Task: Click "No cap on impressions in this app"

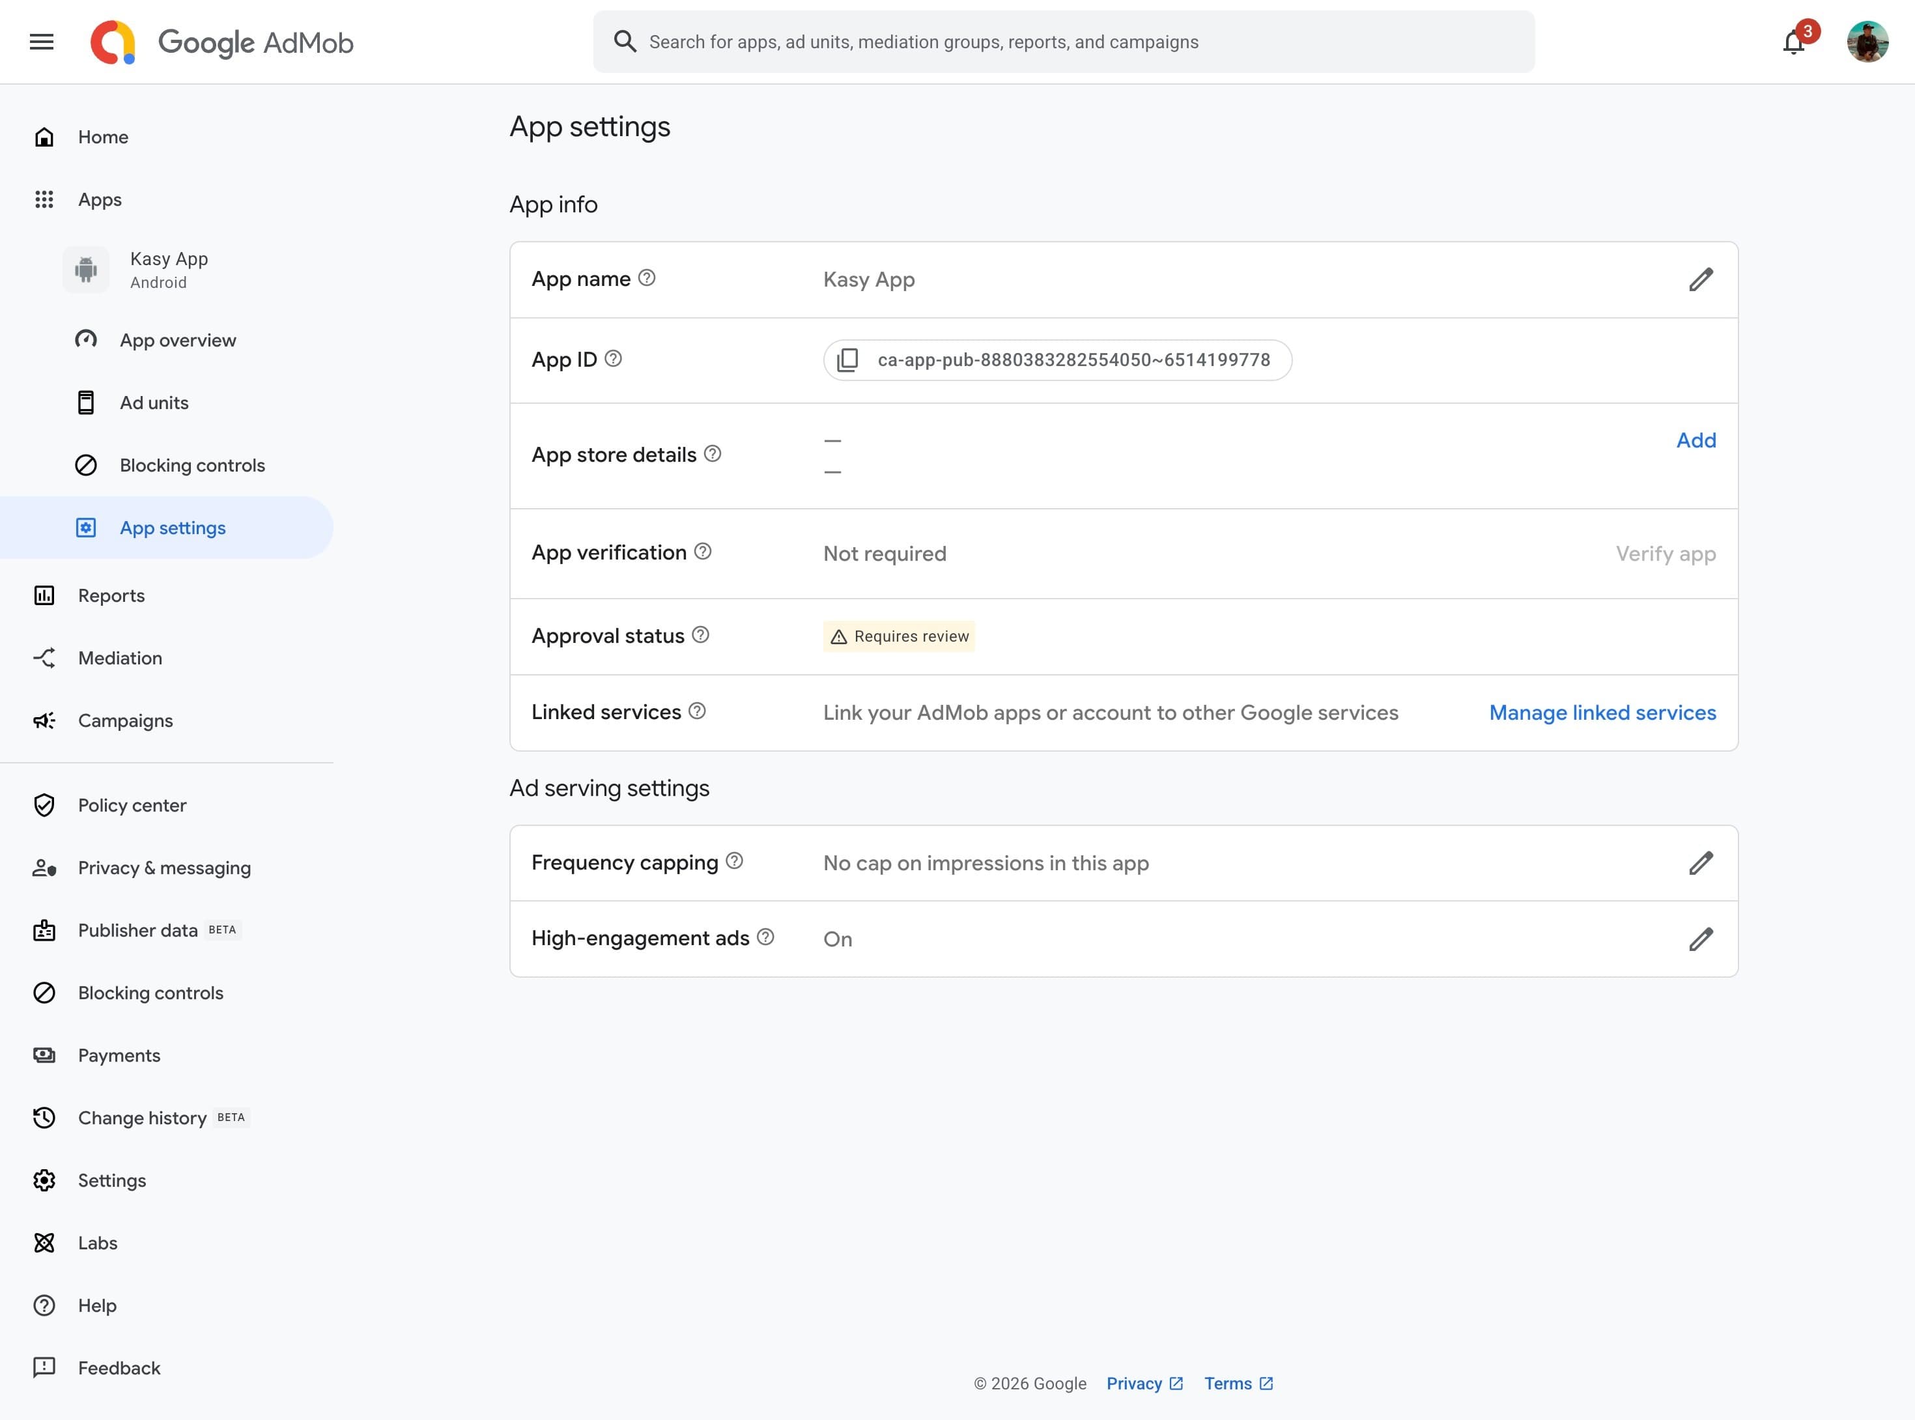Action: pos(986,863)
